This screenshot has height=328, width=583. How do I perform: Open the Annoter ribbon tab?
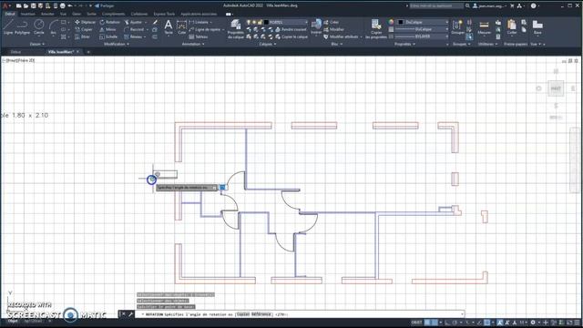click(x=47, y=15)
